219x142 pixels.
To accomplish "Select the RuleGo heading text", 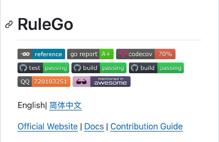I will (x=45, y=24).
